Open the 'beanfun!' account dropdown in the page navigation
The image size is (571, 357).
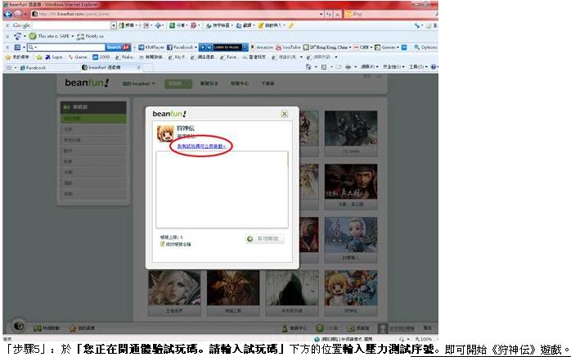pos(139,84)
